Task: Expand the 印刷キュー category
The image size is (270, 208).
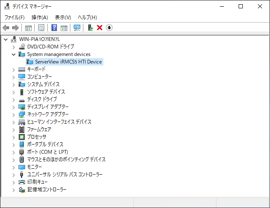Action: click(13, 183)
